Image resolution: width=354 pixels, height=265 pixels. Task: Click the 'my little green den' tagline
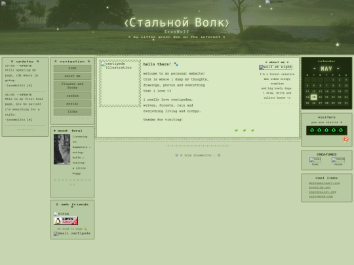click(176, 37)
